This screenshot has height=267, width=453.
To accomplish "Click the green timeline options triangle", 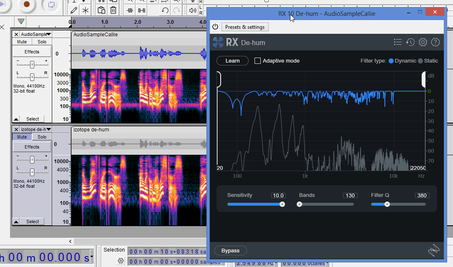I will [21, 21].
